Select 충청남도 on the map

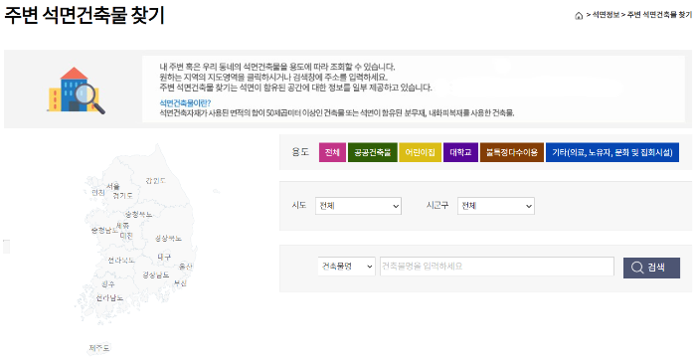point(104,231)
